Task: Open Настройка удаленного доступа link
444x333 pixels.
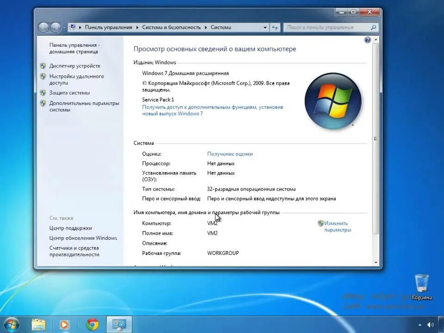Action: (x=76, y=80)
